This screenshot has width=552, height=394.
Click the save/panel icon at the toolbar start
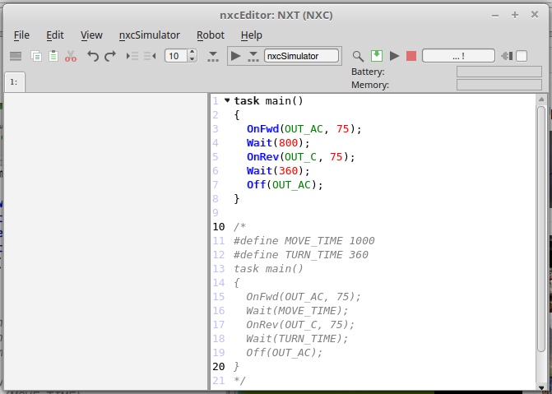pyautogui.click(x=16, y=56)
